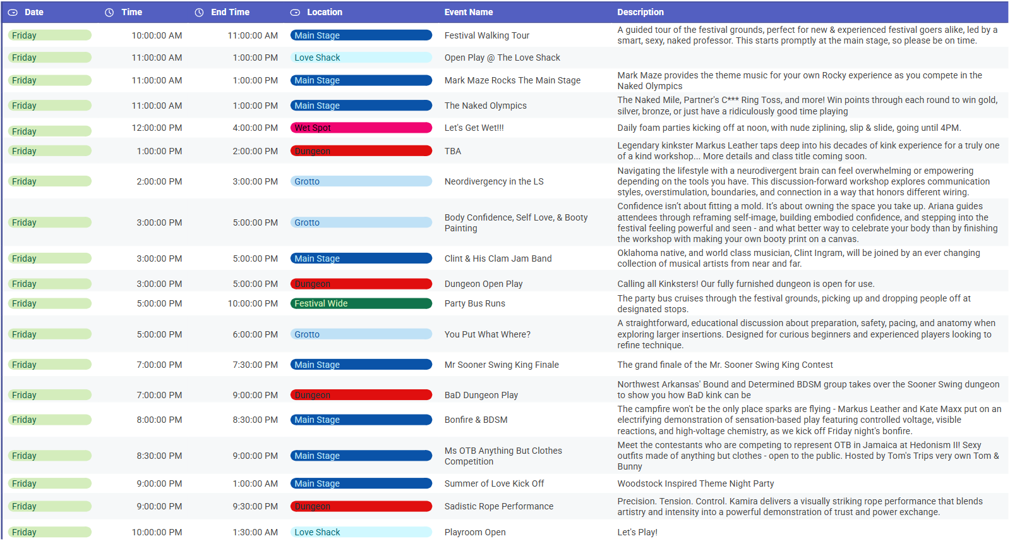Open the Dungeon tag in the TBA row
The width and height of the screenshot is (1010, 541).
click(361, 151)
